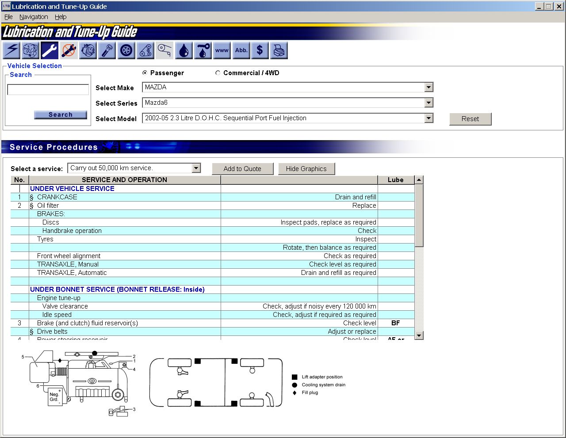Click the 'Rotate, then balance as required' cell
The width and height of the screenshot is (566, 438).
[x=299, y=248]
